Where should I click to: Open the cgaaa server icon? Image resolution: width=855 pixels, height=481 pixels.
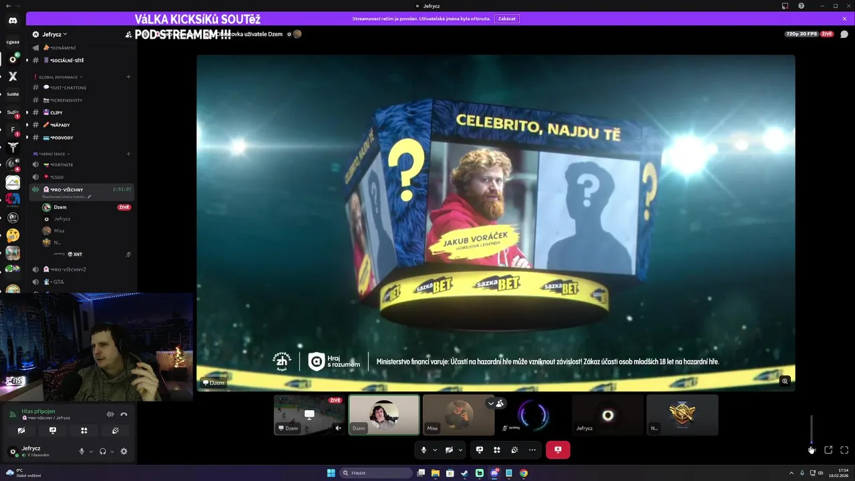point(13,41)
